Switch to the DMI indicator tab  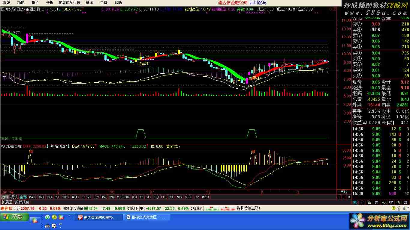[x=41, y=197]
